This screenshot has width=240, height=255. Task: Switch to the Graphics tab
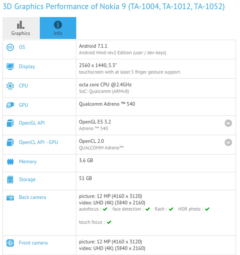[20, 28]
